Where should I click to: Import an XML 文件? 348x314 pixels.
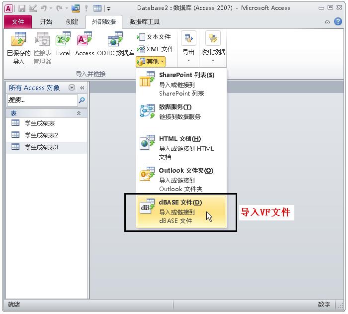tap(155, 49)
